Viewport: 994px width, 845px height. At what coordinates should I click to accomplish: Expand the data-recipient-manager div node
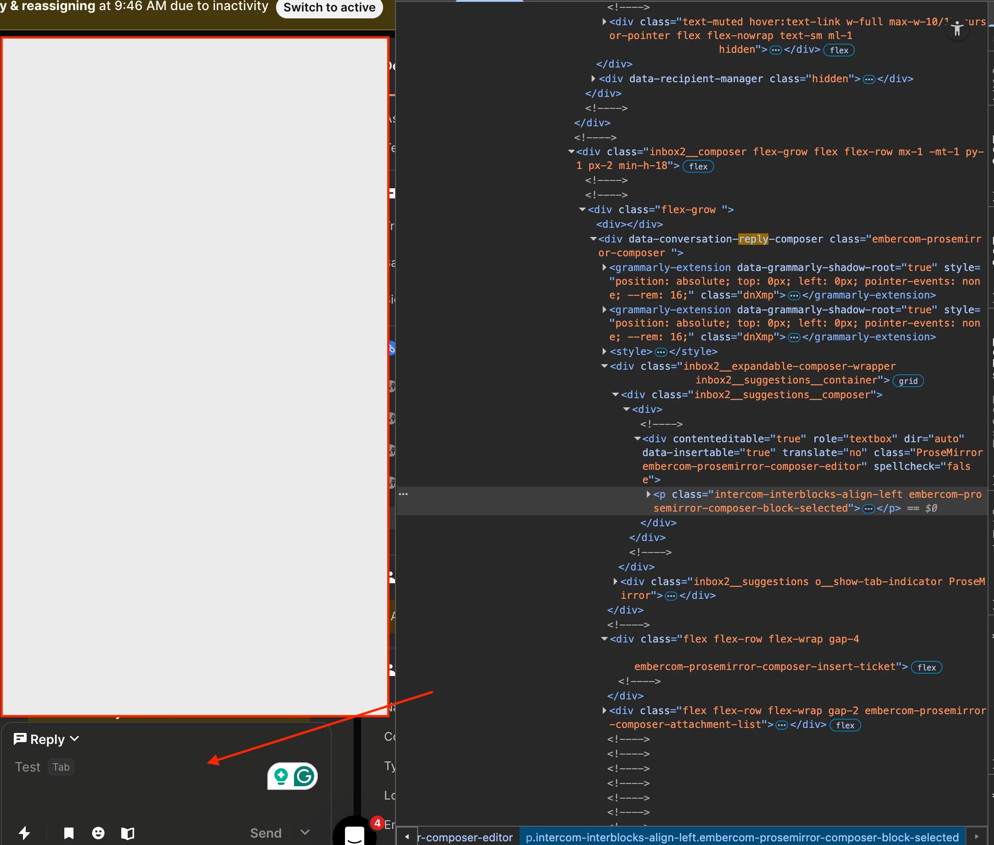[593, 79]
